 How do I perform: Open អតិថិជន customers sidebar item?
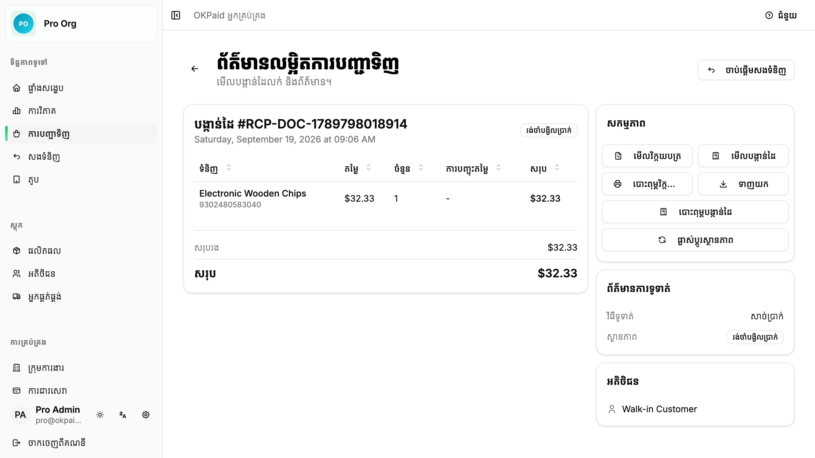click(x=81, y=274)
